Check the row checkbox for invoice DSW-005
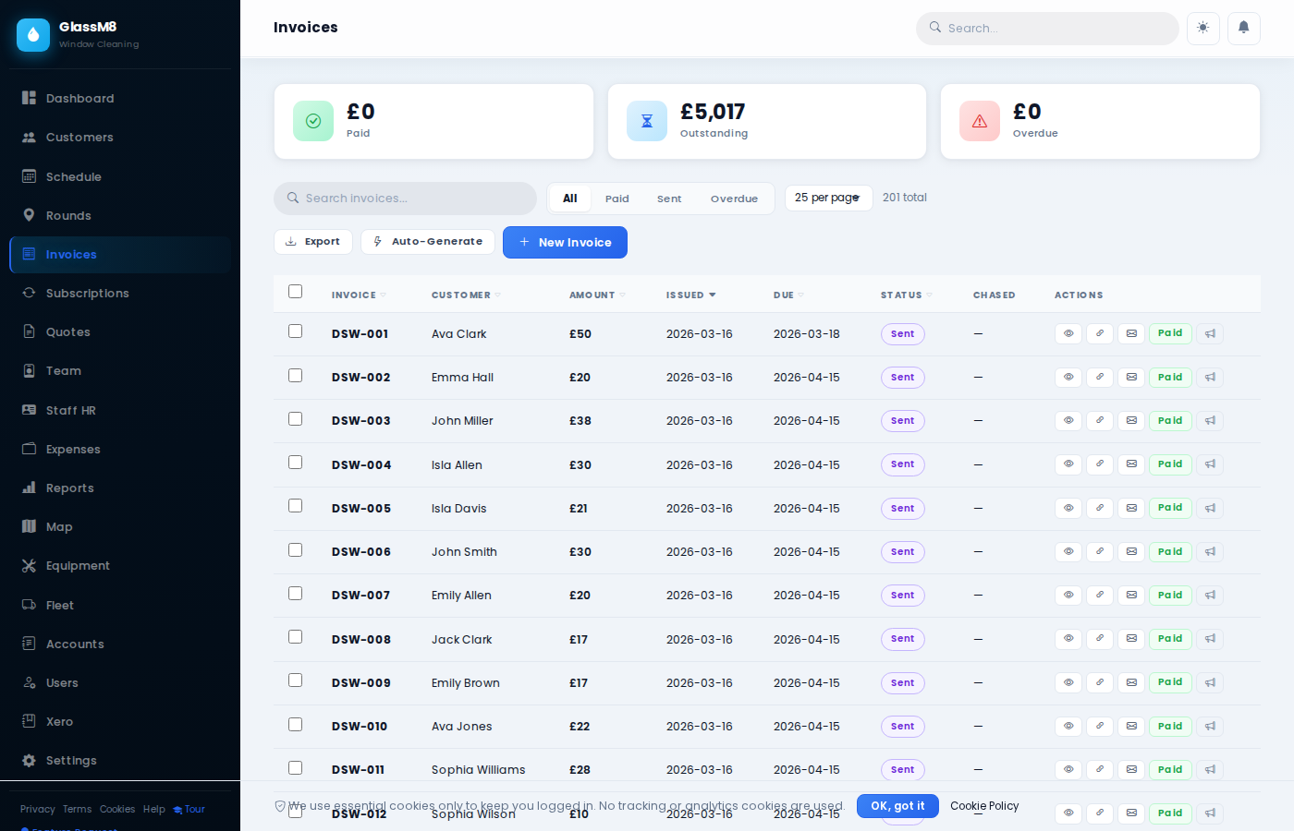This screenshot has width=1294, height=831. [295, 505]
